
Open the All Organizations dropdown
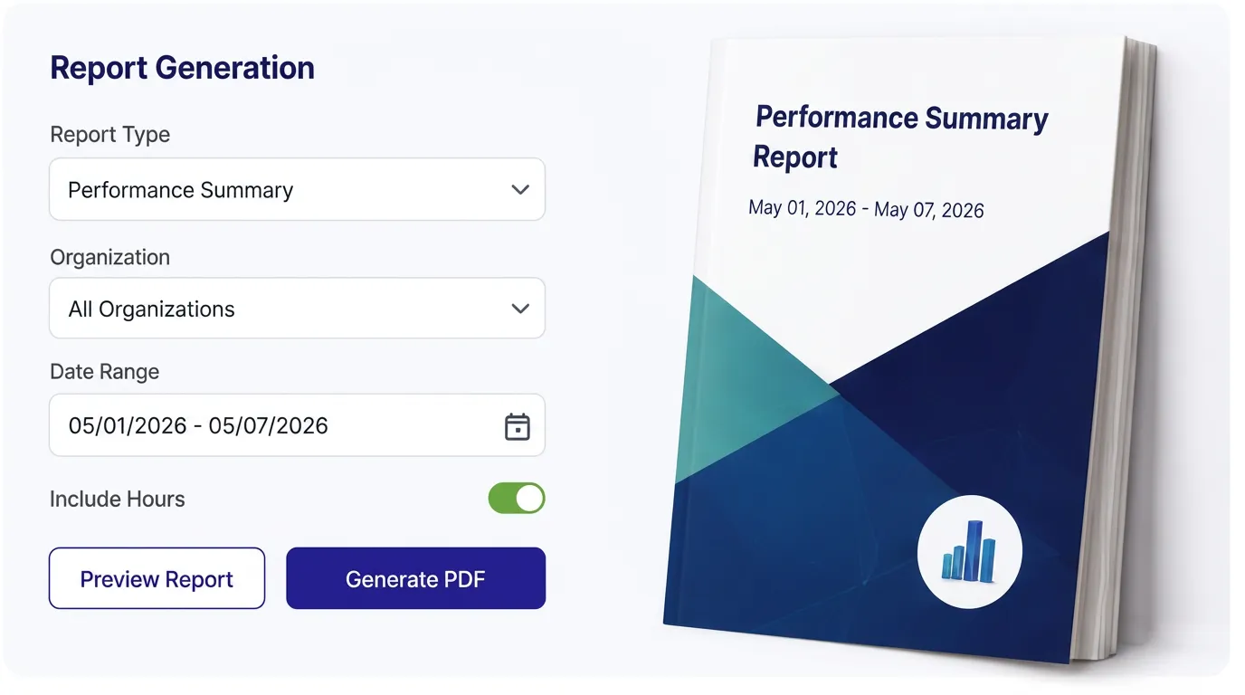point(297,309)
